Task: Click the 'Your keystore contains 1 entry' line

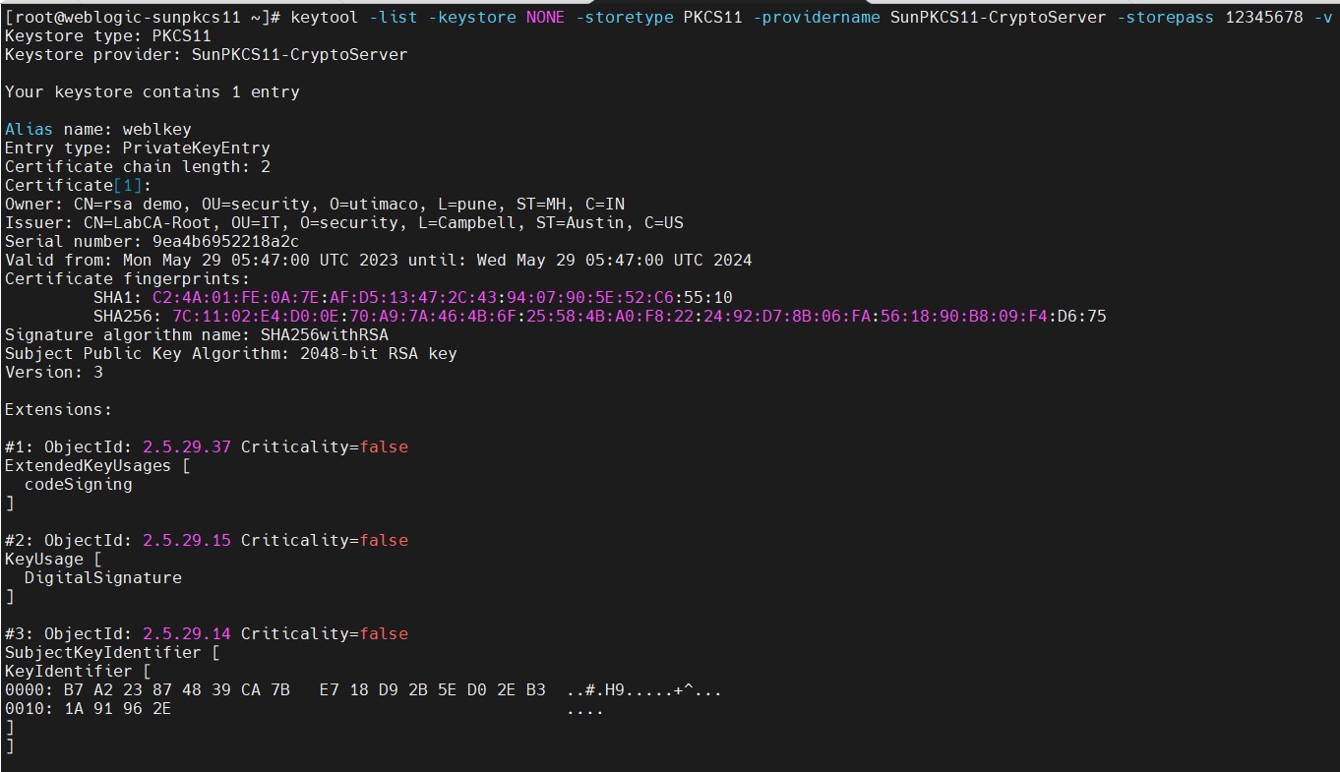Action: [152, 91]
